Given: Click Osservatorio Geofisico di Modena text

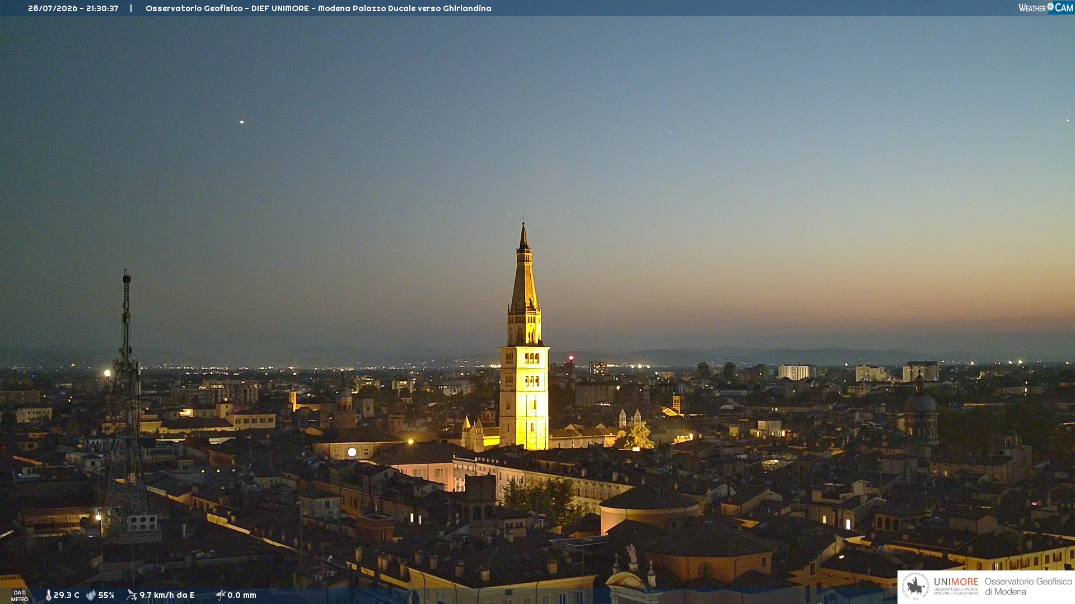Looking at the screenshot, I should click(1028, 587).
